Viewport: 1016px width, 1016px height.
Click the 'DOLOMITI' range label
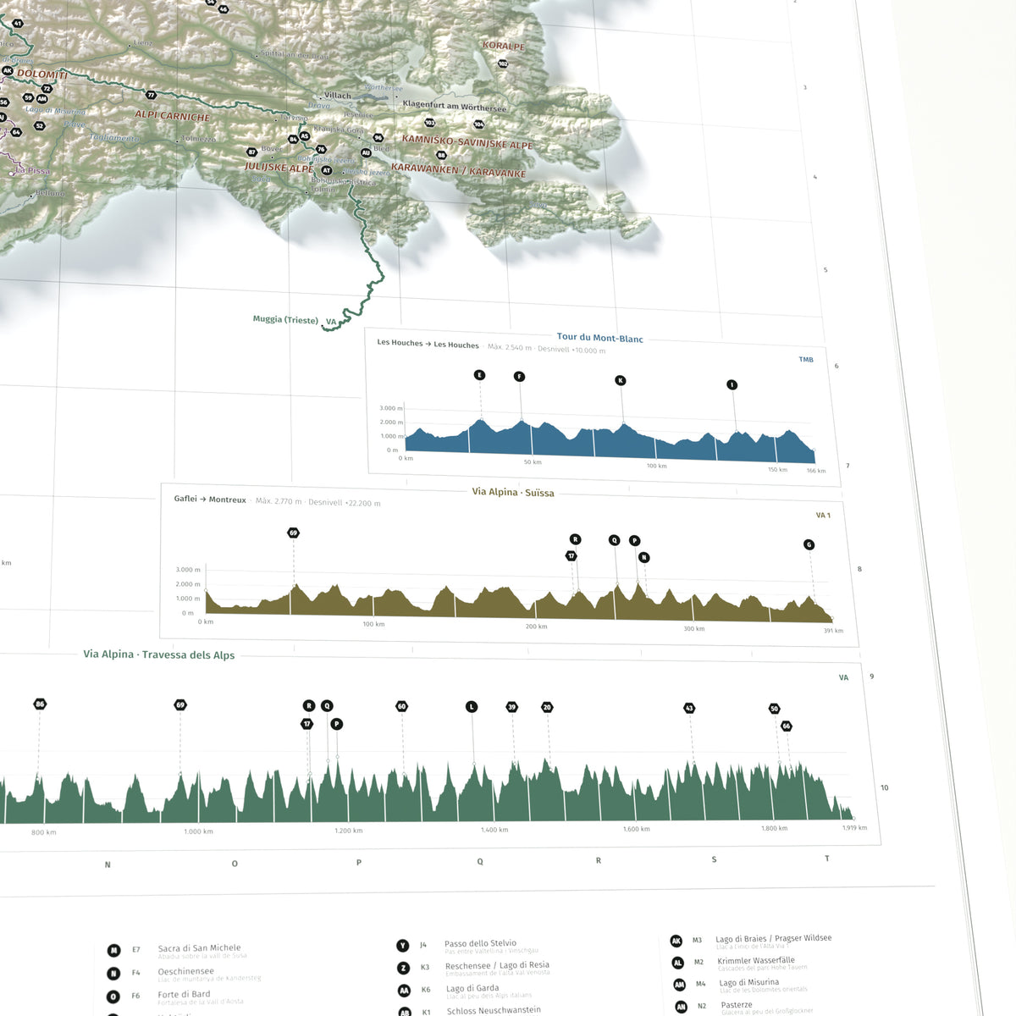coord(42,75)
